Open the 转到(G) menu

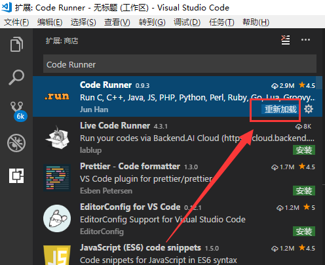pyautogui.click(x=152, y=22)
